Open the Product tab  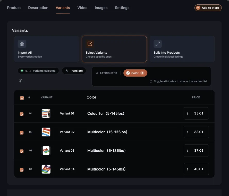14,8
